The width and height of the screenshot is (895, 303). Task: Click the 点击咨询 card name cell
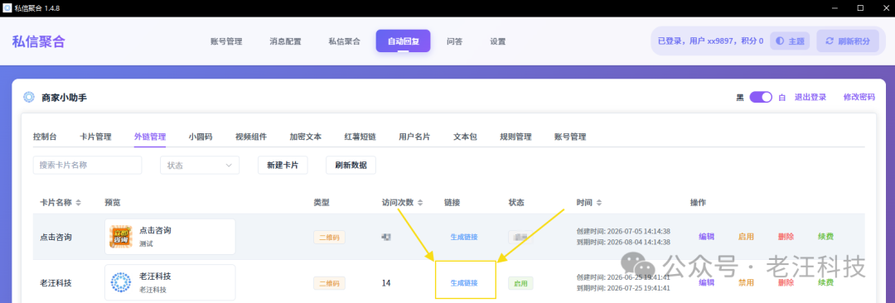[56, 237]
